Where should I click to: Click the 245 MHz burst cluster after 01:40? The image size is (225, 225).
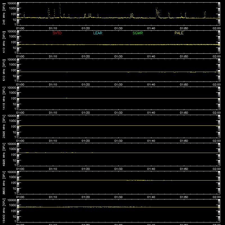[x=158, y=13]
